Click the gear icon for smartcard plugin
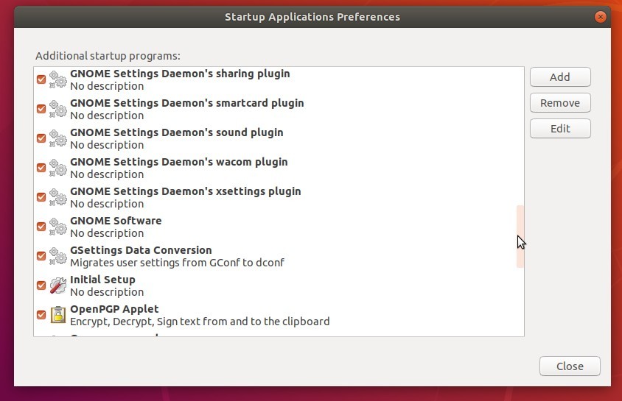The image size is (622, 401). pyautogui.click(x=58, y=109)
